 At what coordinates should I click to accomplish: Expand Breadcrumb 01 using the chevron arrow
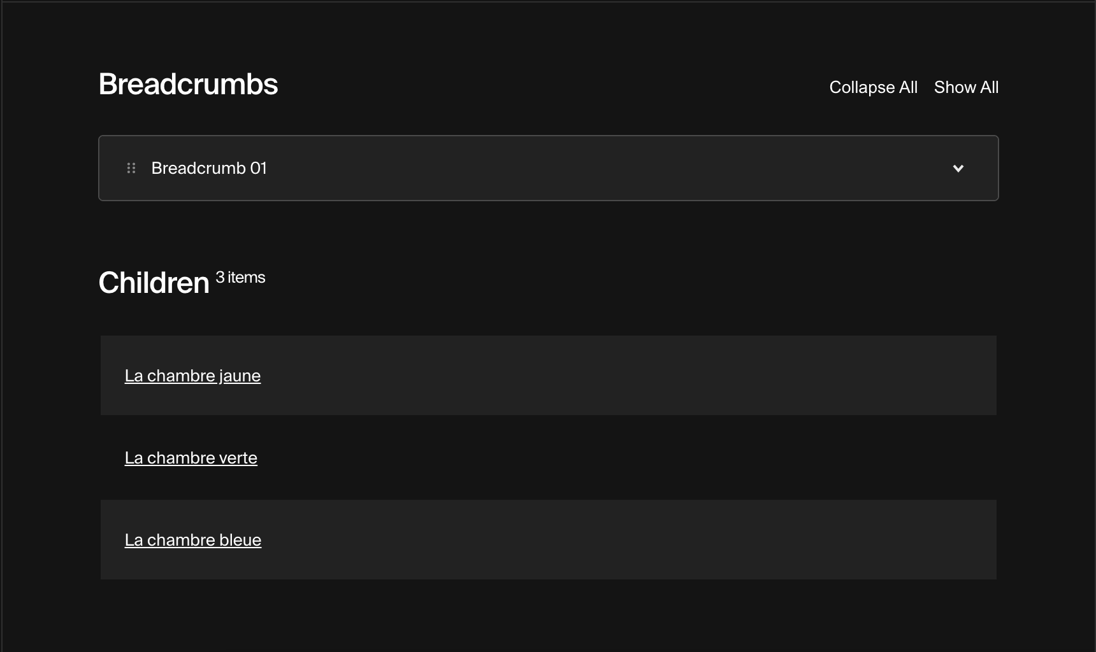click(958, 168)
